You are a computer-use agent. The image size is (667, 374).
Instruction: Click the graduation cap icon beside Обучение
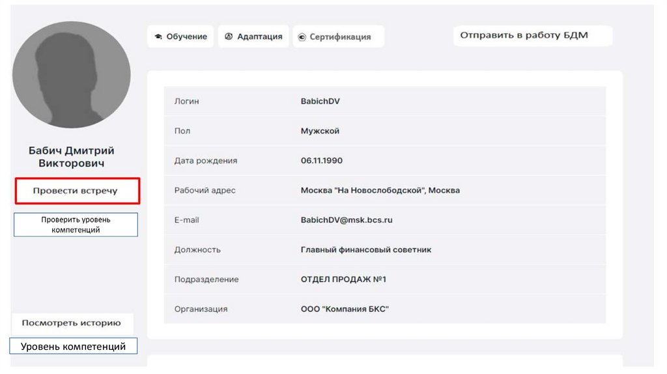(x=158, y=37)
